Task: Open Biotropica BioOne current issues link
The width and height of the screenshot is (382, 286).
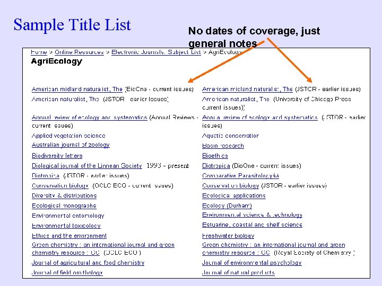Action: click(x=216, y=166)
